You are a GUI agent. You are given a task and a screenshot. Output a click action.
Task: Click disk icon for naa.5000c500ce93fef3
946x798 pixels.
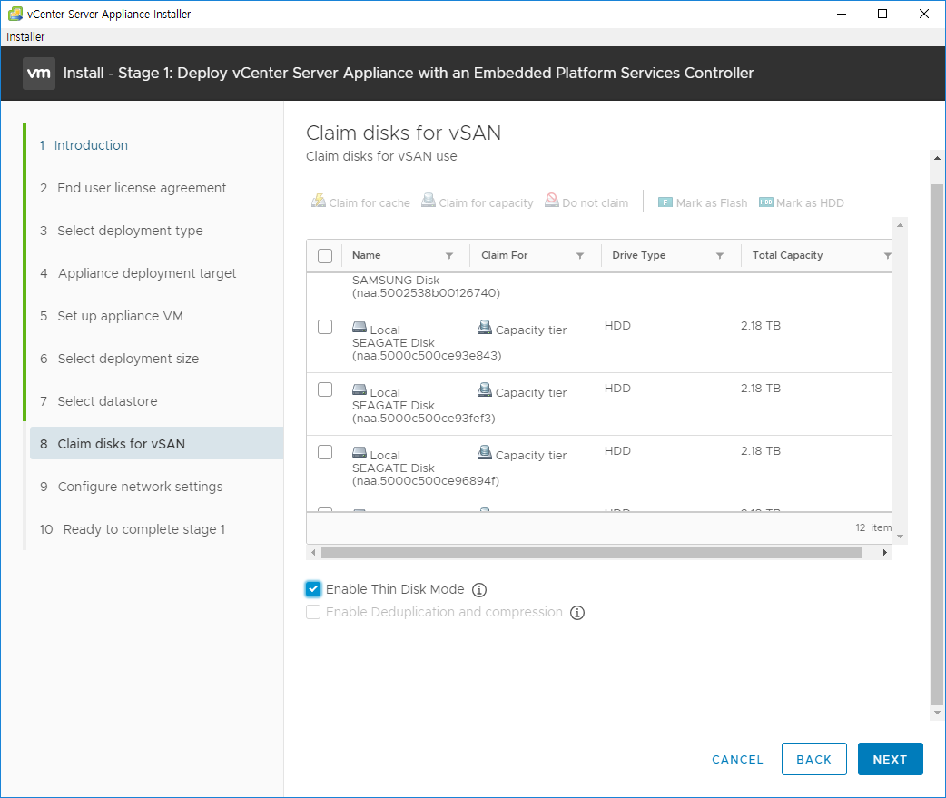[x=360, y=389]
